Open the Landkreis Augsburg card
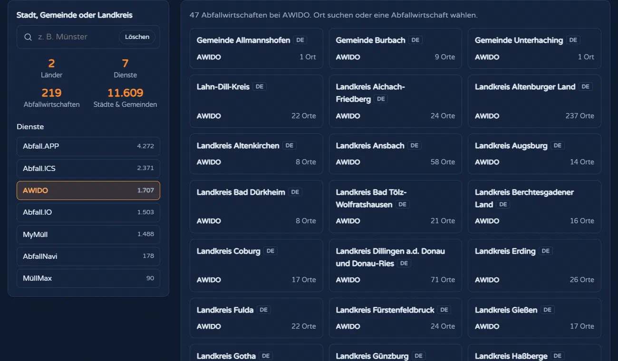The width and height of the screenshot is (618, 361). [534, 154]
